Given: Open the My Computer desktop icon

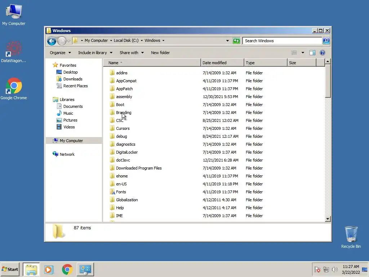Looking at the screenshot, I should 14,14.
